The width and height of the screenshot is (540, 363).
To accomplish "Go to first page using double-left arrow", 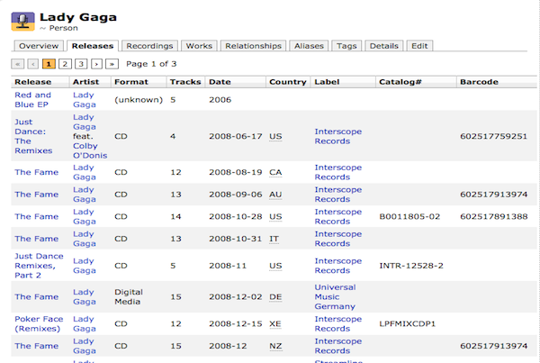I will [x=18, y=64].
